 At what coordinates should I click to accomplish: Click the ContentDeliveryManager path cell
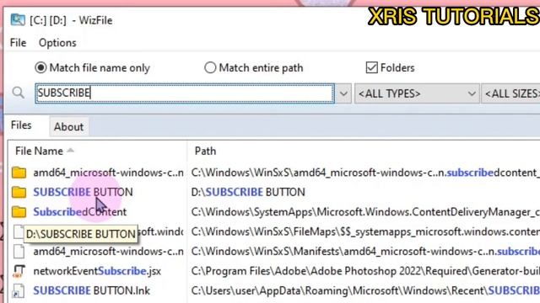coord(365,212)
